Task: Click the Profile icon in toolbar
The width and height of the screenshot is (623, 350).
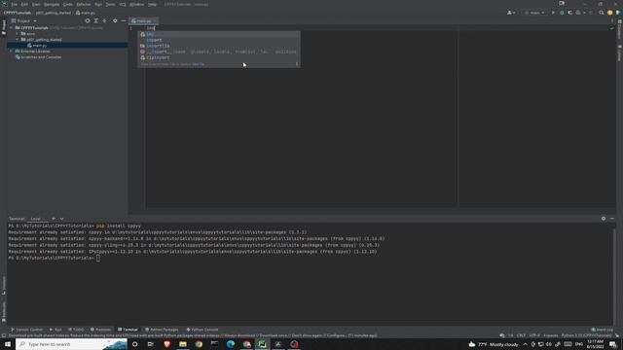Action: point(579,13)
